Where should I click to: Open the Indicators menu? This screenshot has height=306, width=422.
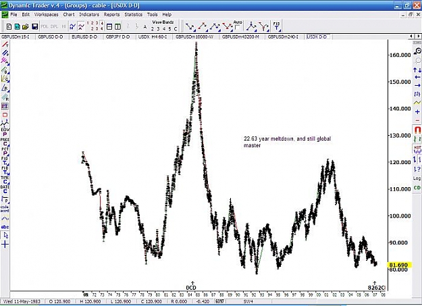pyautogui.click(x=89, y=15)
